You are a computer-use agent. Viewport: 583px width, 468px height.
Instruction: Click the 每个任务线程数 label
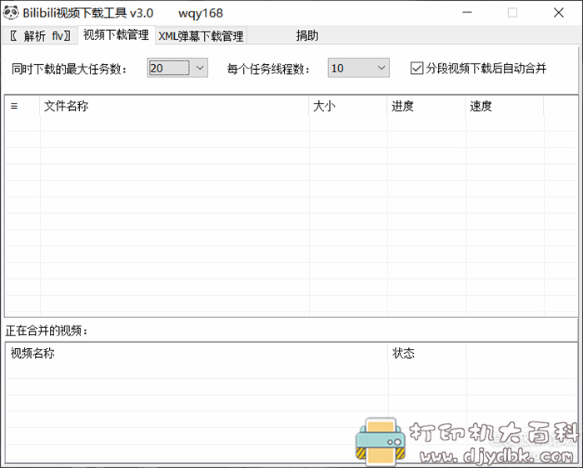(x=268, y=69)
